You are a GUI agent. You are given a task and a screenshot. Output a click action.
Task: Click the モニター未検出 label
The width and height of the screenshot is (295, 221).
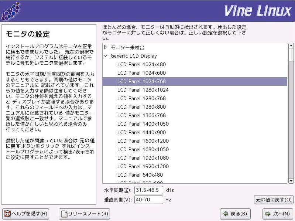[x=127, y=47]
